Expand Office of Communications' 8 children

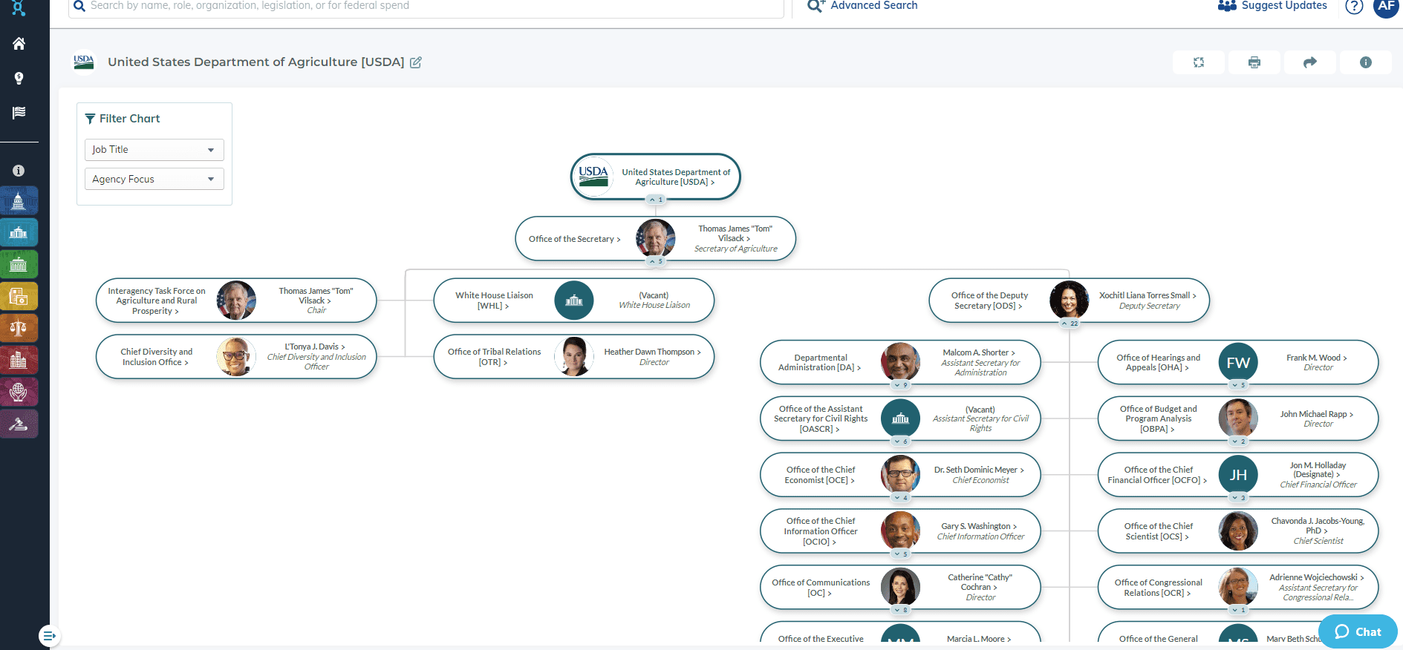pyautogui.click(x=901, y=610)
